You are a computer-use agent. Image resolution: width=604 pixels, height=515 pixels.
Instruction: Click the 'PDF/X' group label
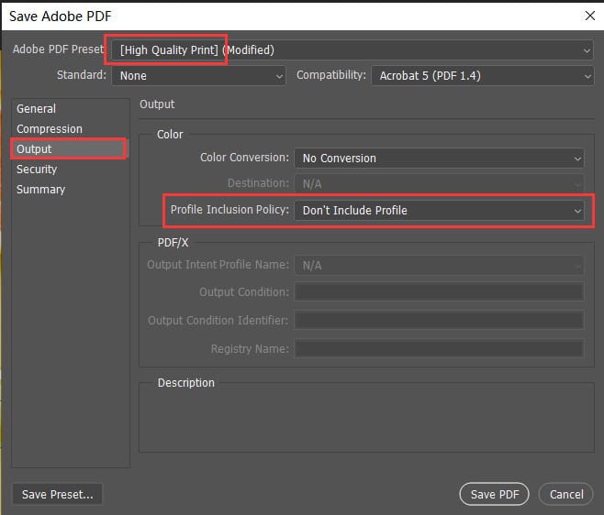coord(173,243)
